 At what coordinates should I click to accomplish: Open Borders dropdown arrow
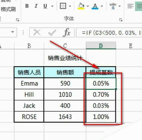coord(70,6)
